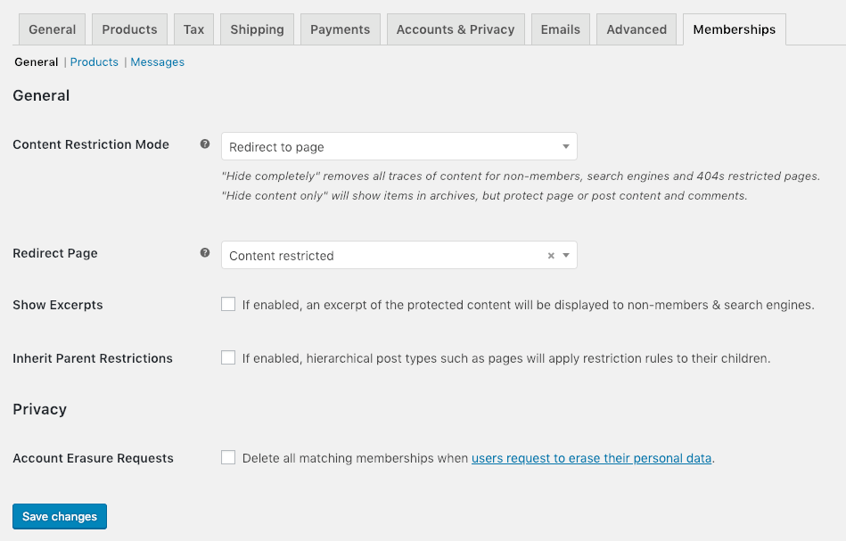The width and height of the screenshot is (846, 541).
Task: Switch to the Advanced tab
Action: (x=636, y=29)
